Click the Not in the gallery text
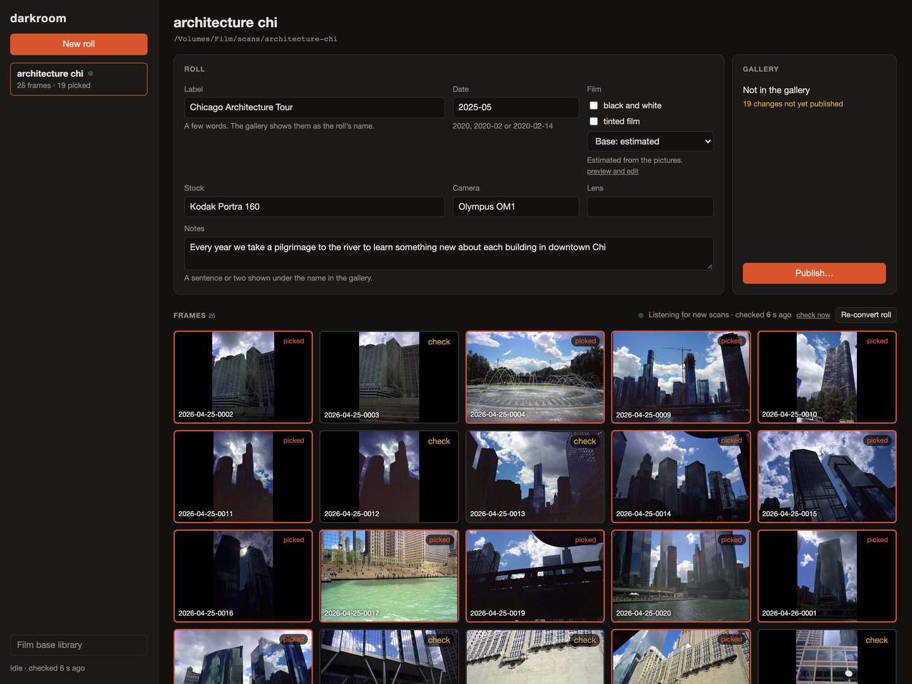 [776, 91]
